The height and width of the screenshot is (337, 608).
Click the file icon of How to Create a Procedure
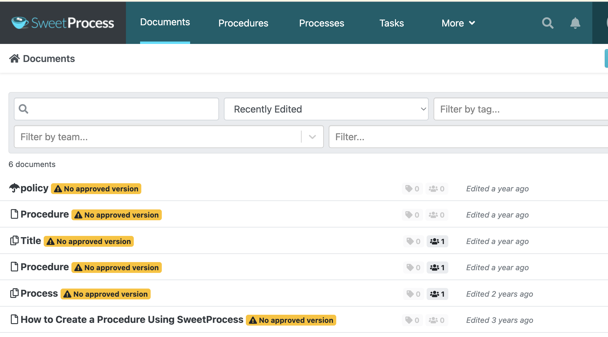click(x=14, y=320)
